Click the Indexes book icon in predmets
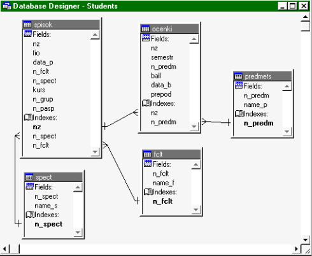This screenshot has height=256, width=312. coord(239,114)
